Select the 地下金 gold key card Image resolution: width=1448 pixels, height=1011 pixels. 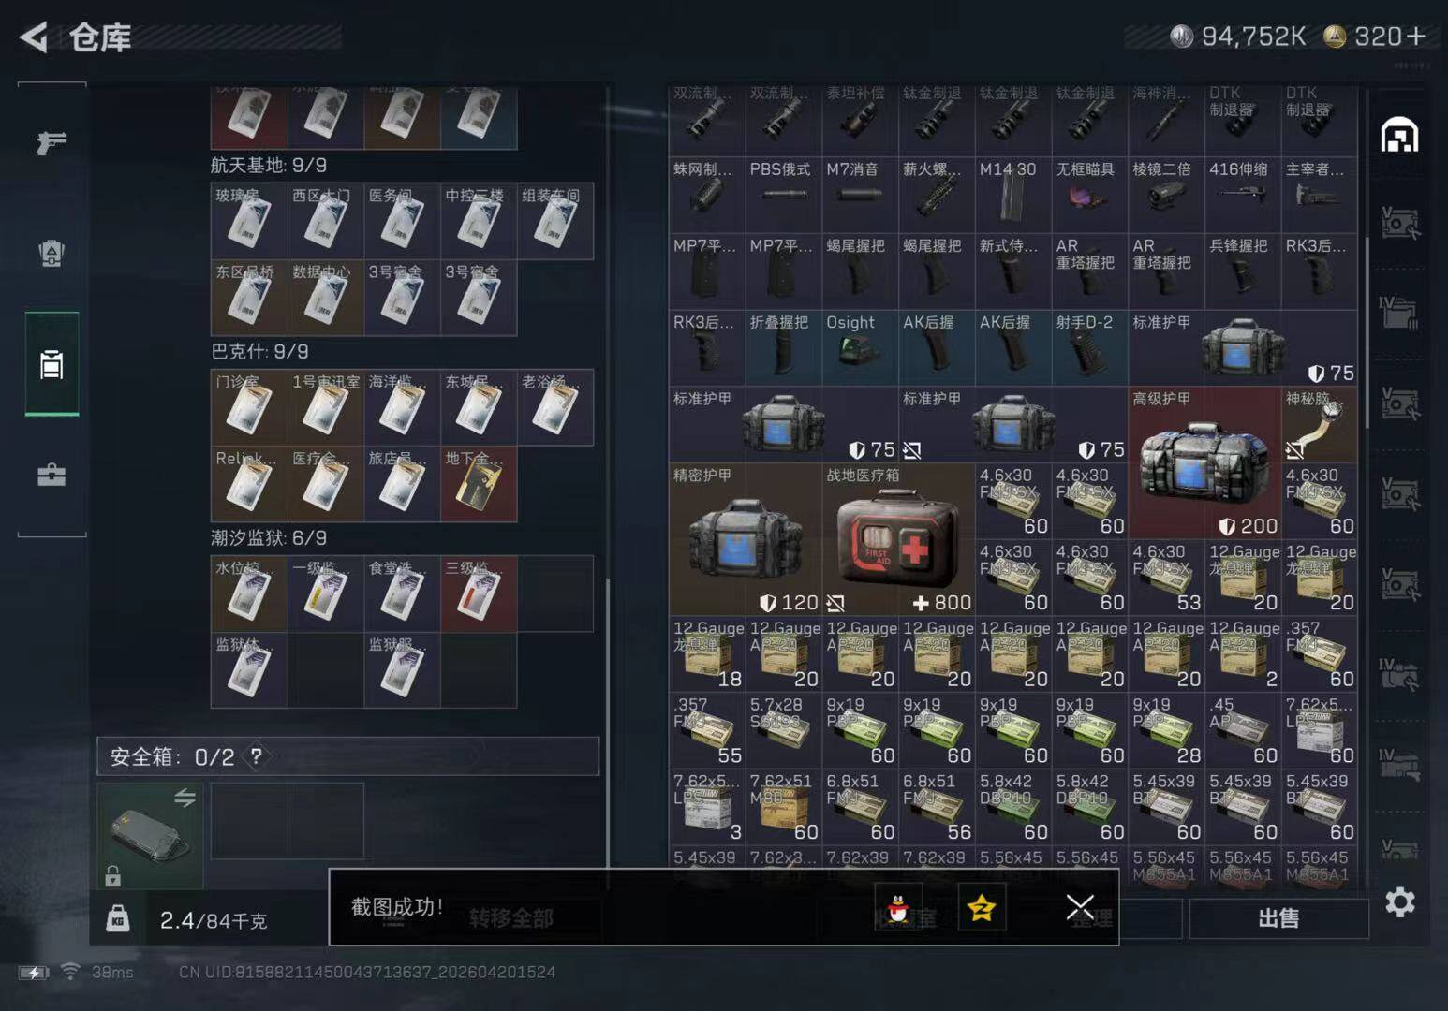479,484
